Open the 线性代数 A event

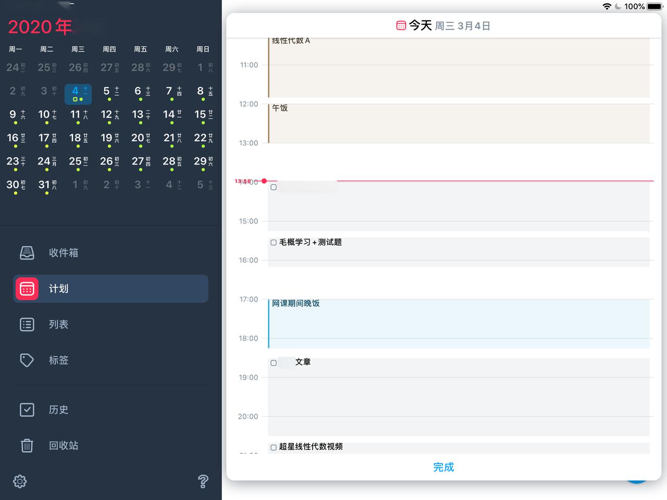[459, 68]
